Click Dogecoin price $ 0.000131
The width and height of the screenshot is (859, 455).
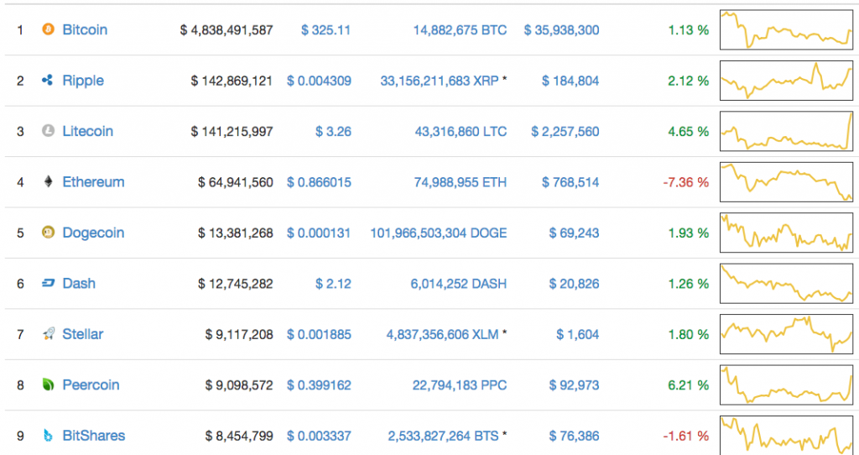point(319,233)
